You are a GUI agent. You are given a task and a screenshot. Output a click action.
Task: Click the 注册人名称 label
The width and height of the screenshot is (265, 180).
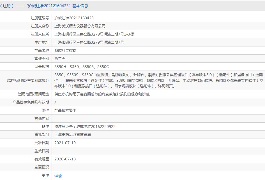[40, 26]
